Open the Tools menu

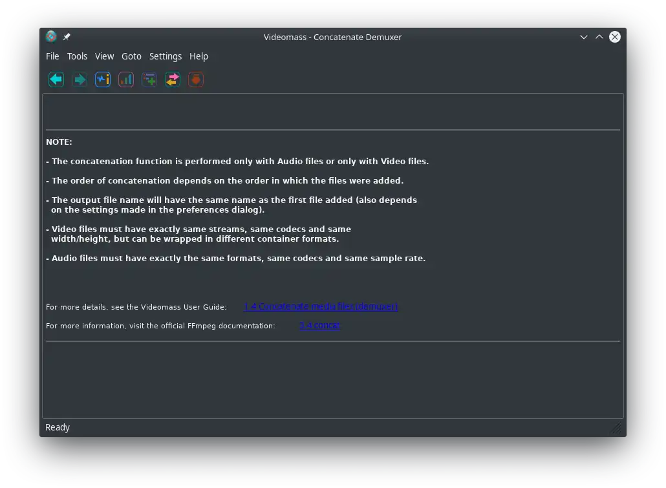[77, 56]
